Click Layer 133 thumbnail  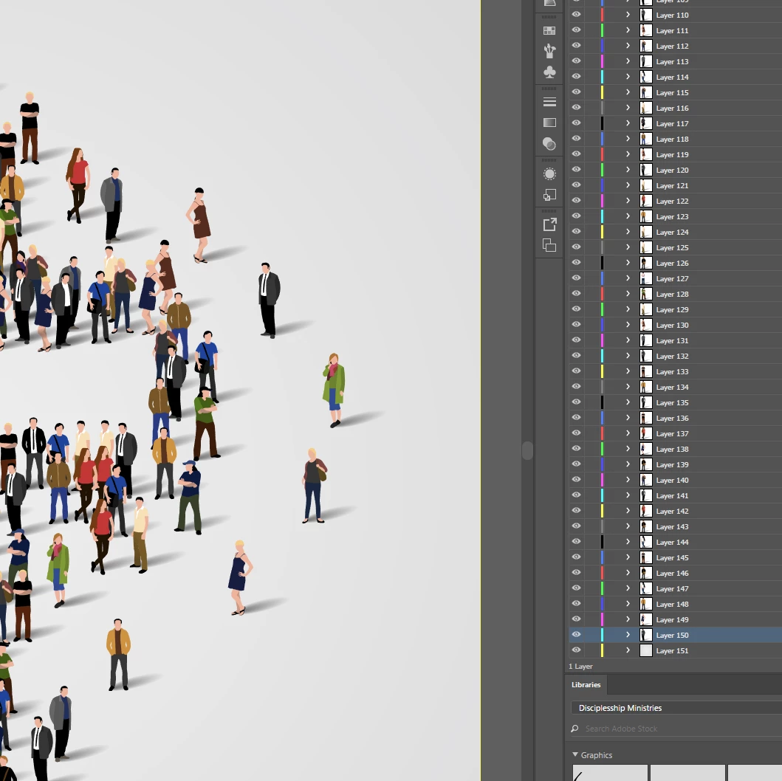tap(646, 371)
